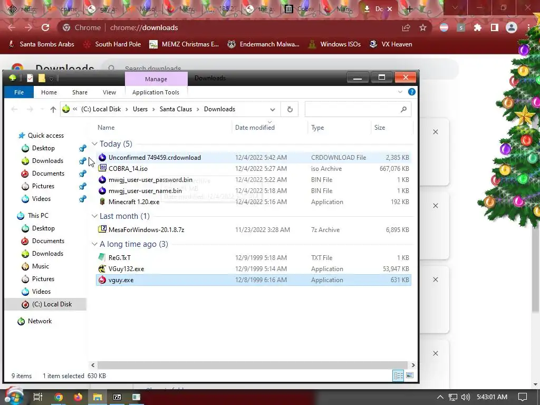Open Windows ISOs bookmark

pos(334,44)
